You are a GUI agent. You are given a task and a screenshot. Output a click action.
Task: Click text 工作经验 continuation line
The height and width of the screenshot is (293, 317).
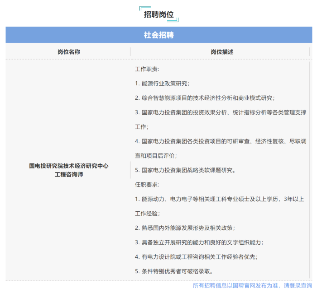click(147, 214)
